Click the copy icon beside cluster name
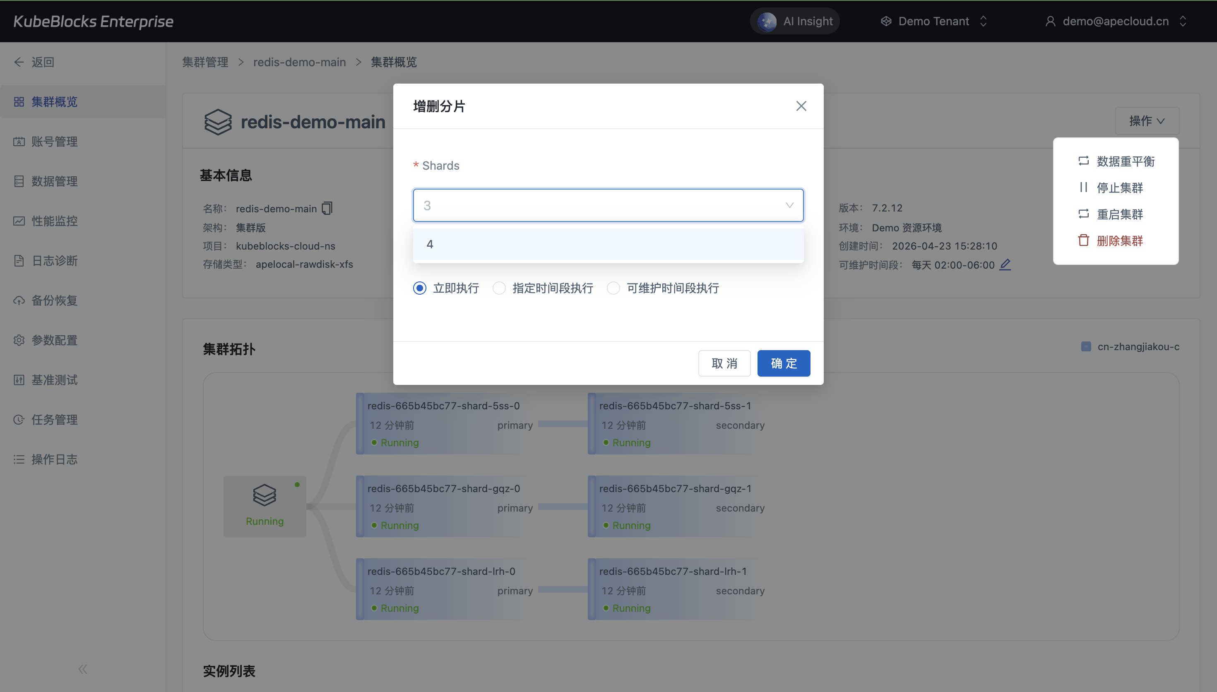This screenshot has height=692, width=1217. pyautogui.click(x=327, y=208)
